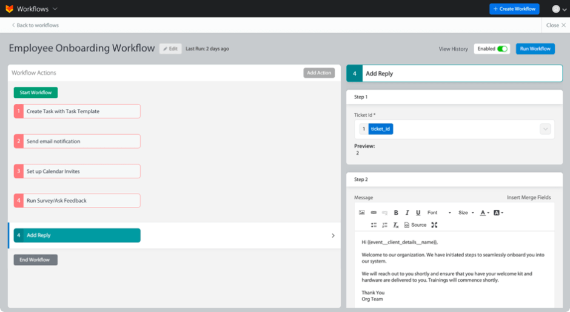
Task: Open the Workflows header dropdown chevron
Action: [x=55, y=8]
